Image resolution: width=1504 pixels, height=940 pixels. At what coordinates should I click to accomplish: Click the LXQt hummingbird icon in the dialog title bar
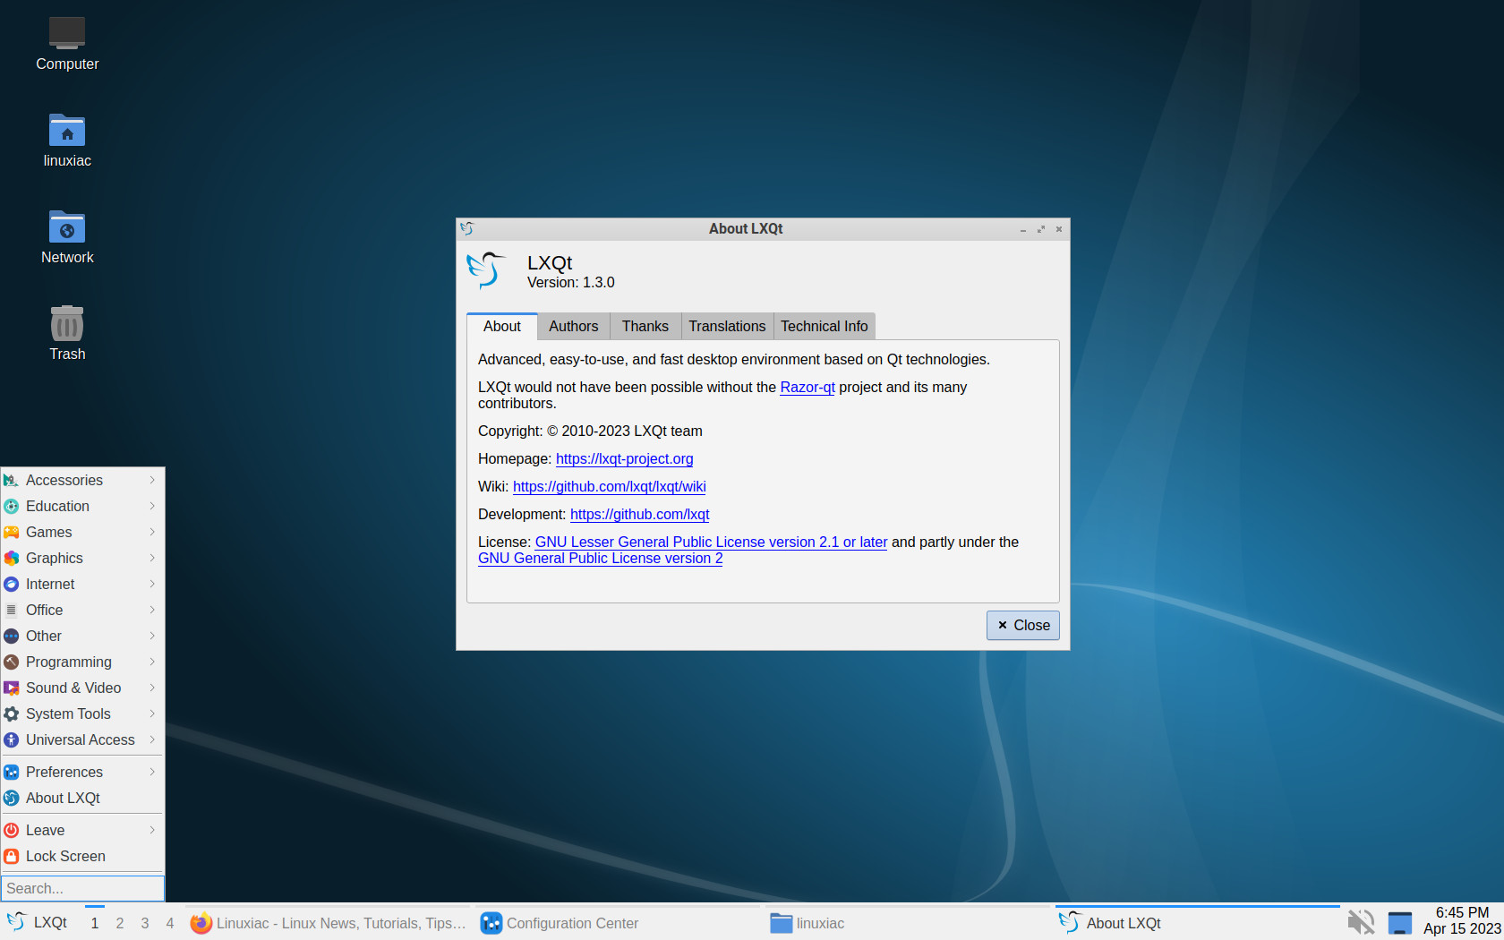[467, 229]
